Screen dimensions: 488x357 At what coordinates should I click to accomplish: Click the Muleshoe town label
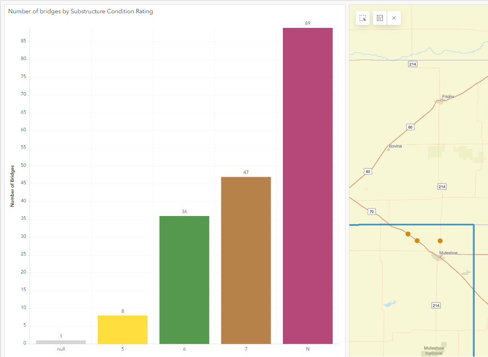(448, 252)
